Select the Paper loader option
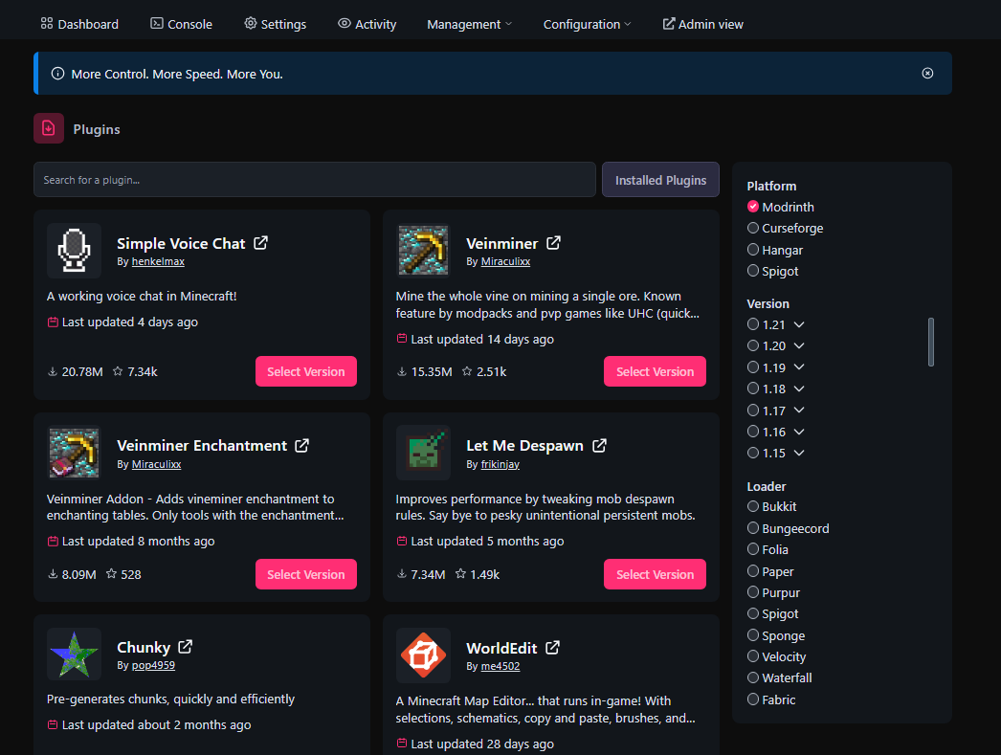 (753, 571)
